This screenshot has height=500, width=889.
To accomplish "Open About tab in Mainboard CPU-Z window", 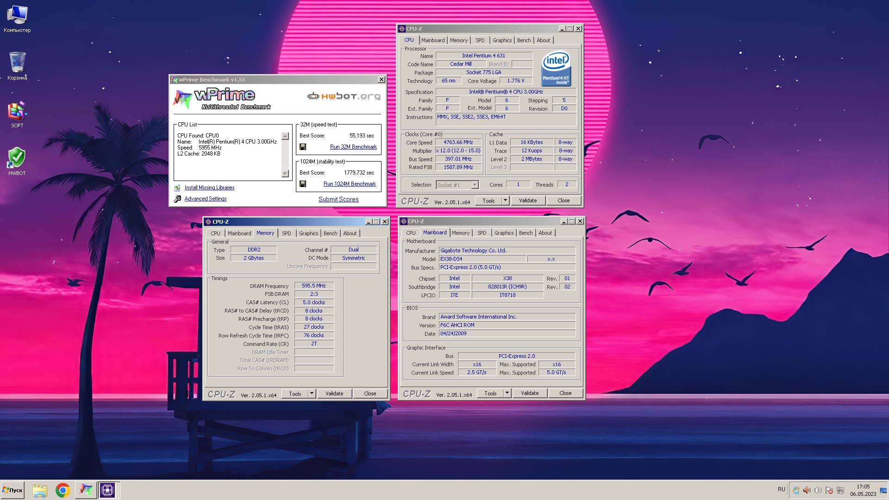I will pos(545,233).
